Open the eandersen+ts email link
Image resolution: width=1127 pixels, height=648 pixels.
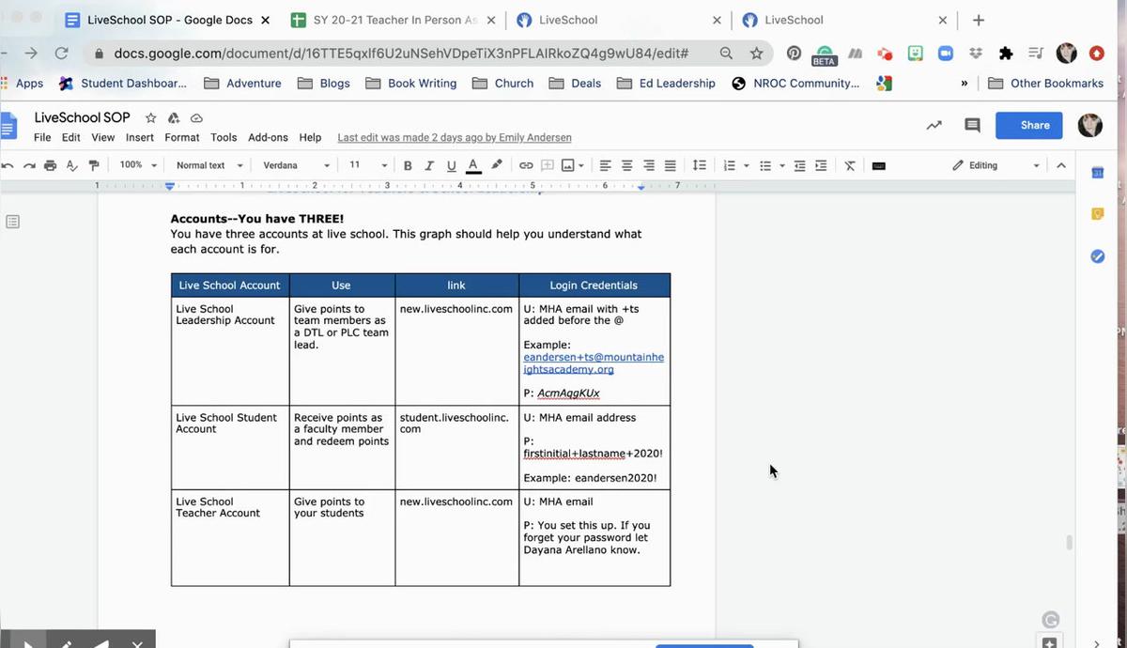pyautogui.click(x=594, y=363)
